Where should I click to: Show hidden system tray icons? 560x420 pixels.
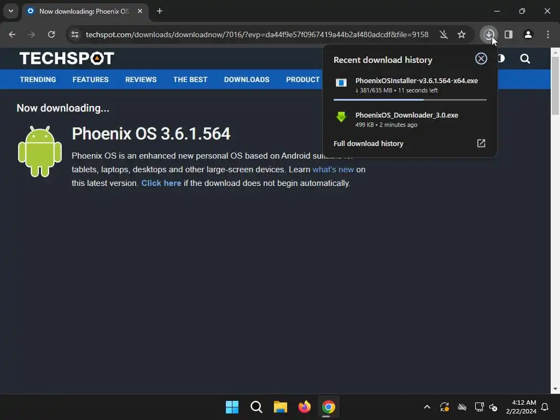click(427, 407)
